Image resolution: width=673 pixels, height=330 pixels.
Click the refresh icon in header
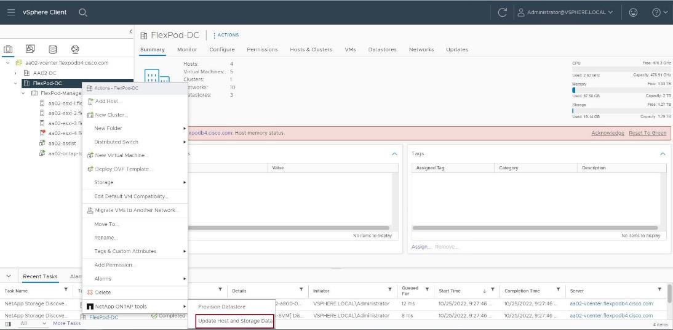pos(502,12)
